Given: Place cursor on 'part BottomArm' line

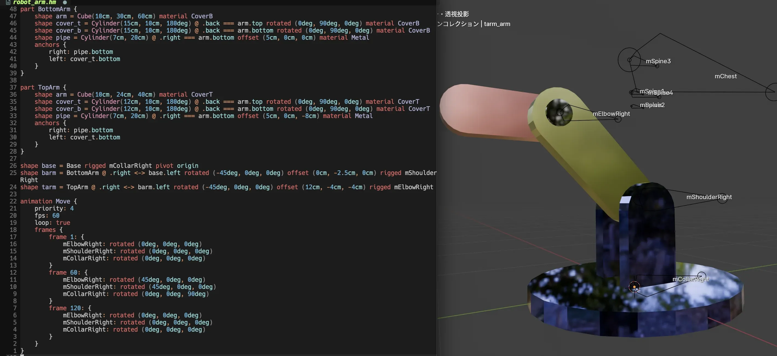Looking at the screenshot, I should point(48,9).
